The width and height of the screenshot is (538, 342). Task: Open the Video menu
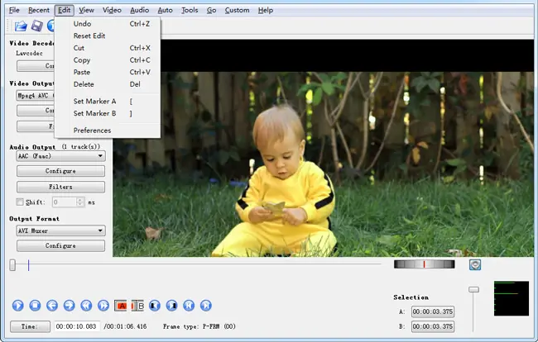(112, 10)
